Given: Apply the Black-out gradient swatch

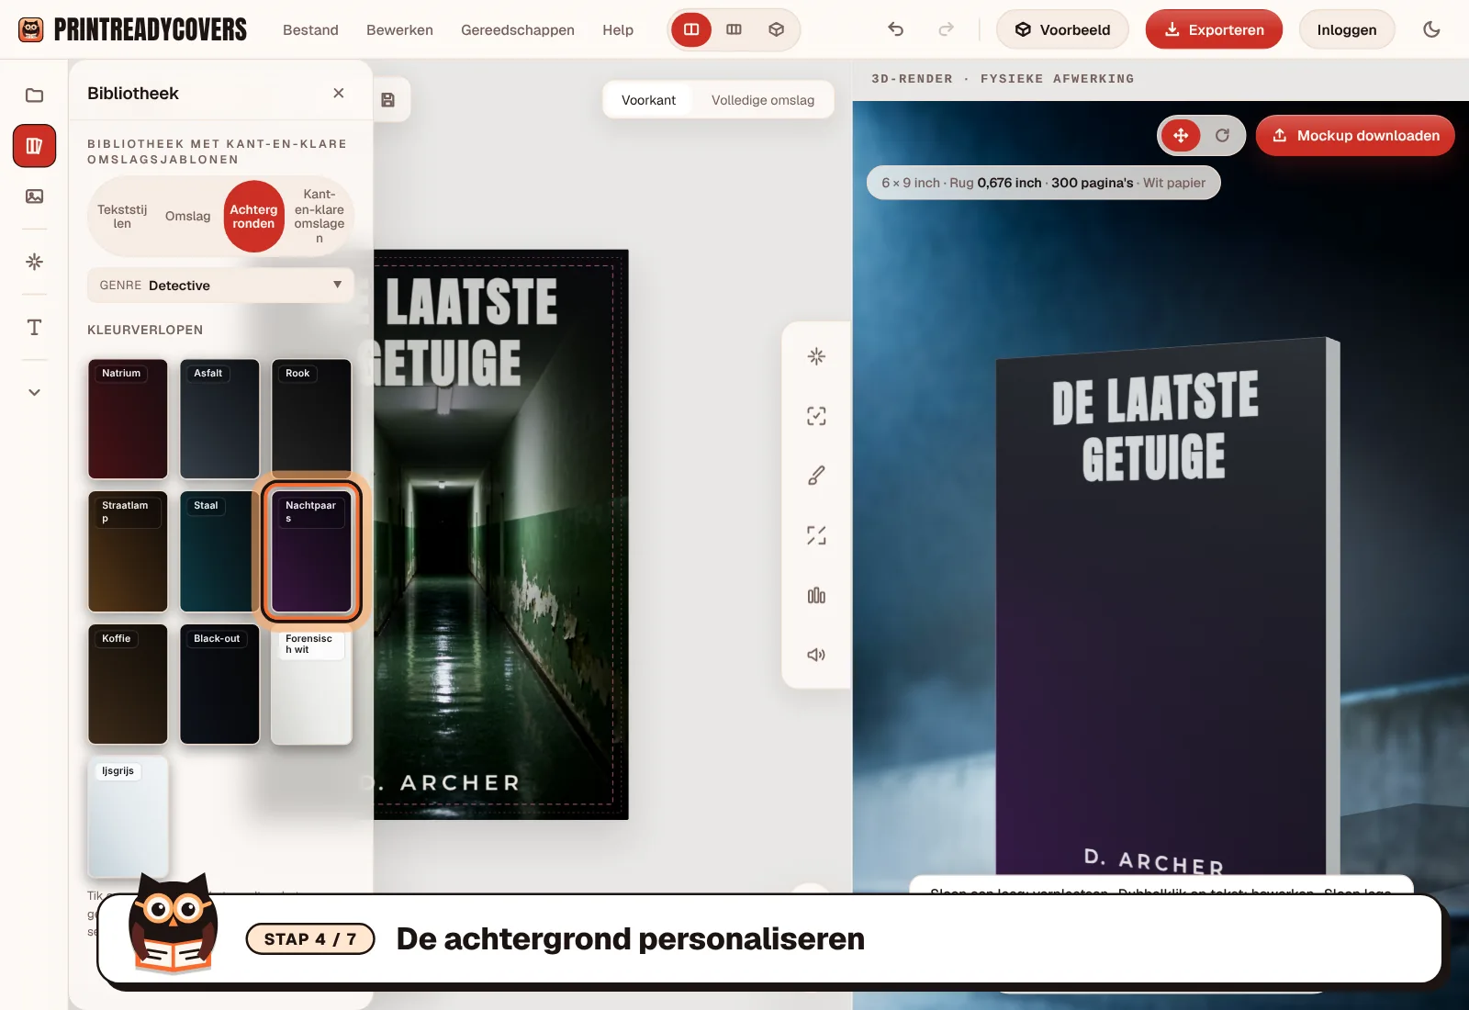Looking at the screenshot, I should pyautogui.click(x=219, y=684).
